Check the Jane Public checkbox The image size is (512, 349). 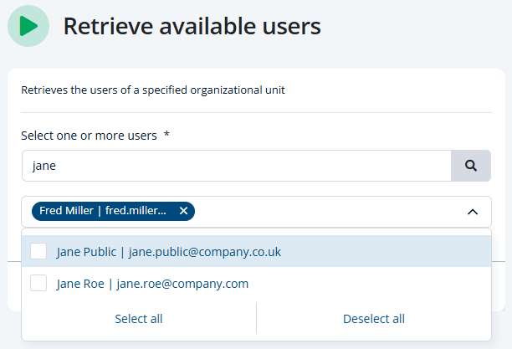[x=38, y=251]
